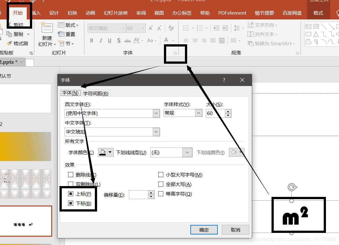339x245 pixels.
Task: Click the font color swatch in dialog
Action: tap(102, 152)
